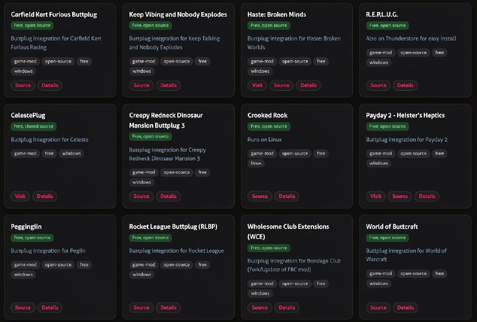Open Source for Haste: Broken Minds
Image resolution: width=477 pixels, height=322 pixels.
point(281,85)
